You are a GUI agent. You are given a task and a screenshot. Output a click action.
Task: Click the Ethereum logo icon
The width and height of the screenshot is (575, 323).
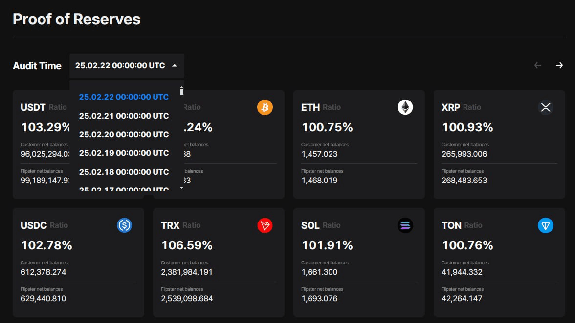(405, 107)
